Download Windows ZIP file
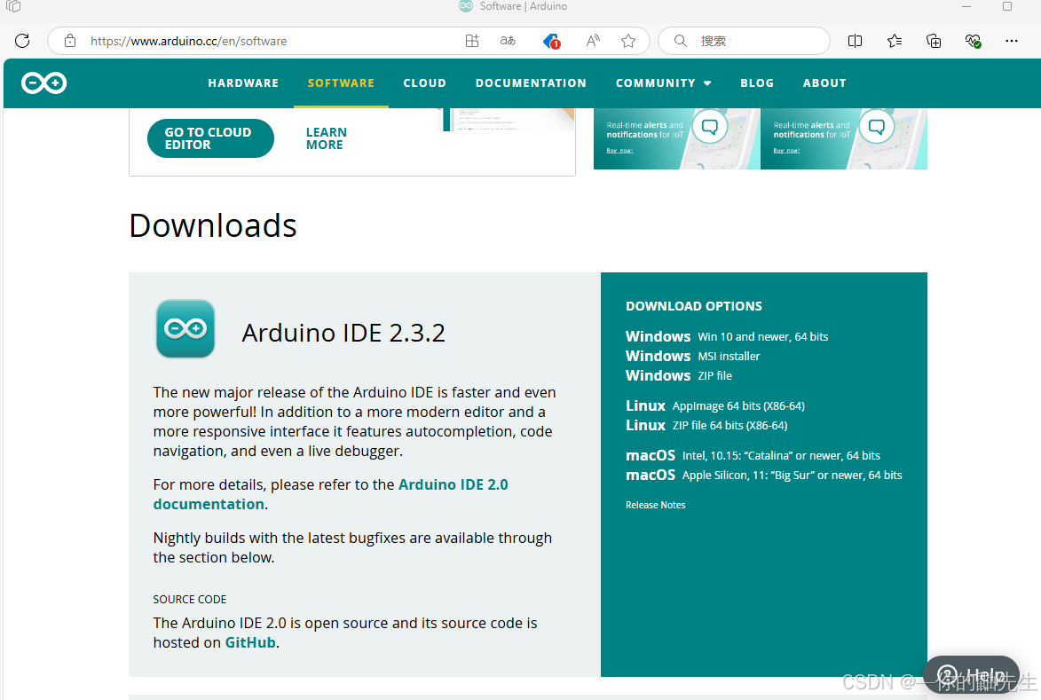This screenshot has height=700, width=1041. click(679, 375)
